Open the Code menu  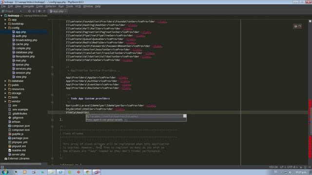tap(39, 6)
